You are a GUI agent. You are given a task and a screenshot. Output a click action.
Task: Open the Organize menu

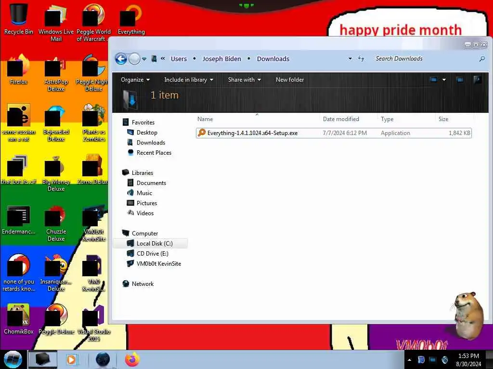point(135,80)
